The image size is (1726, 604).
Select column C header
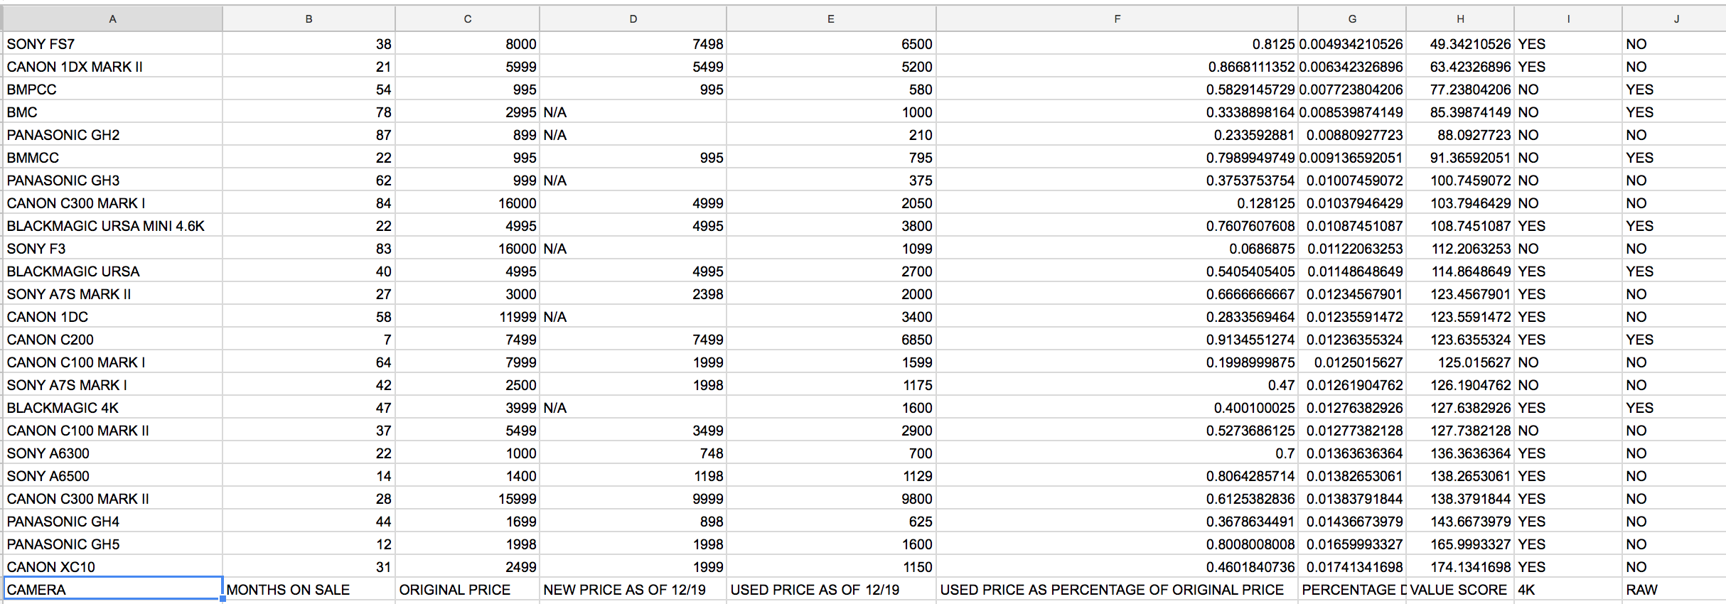(x=467, y=19)
